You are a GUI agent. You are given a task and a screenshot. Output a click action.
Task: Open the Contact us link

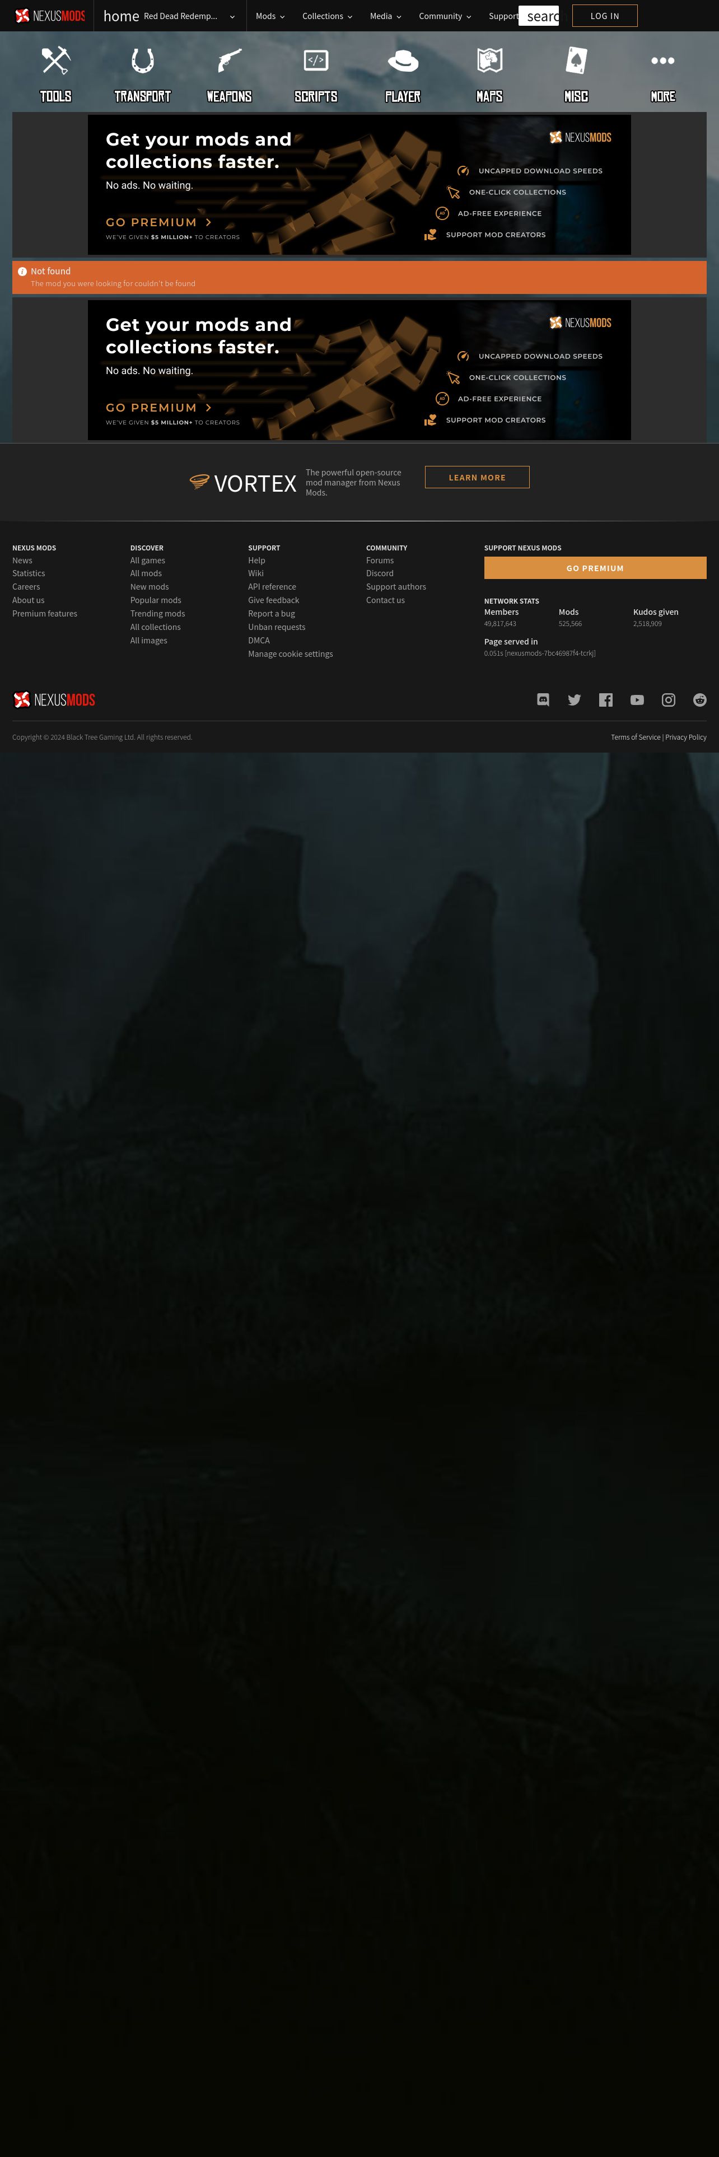click(385, 600)
